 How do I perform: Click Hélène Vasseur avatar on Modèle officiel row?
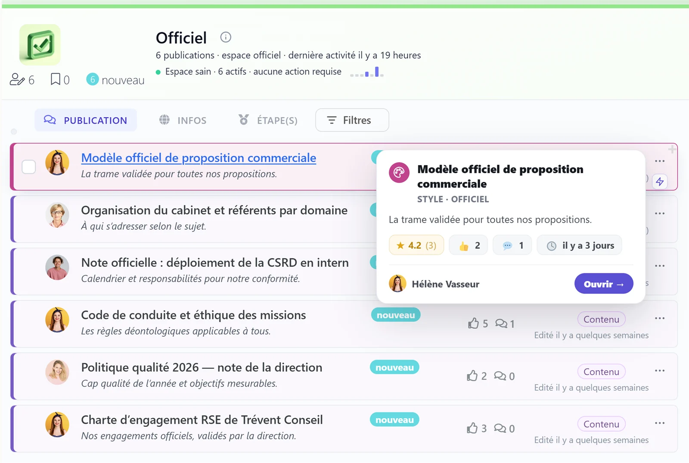click(57, 163)
